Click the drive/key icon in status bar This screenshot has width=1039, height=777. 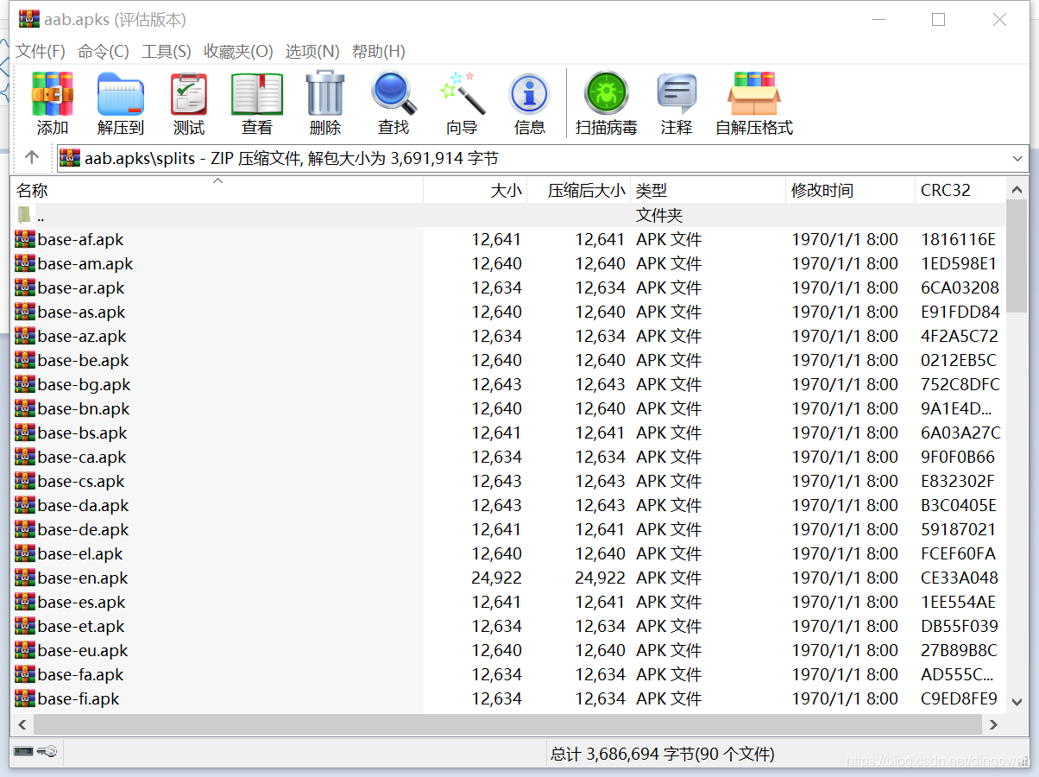point(35,751)
